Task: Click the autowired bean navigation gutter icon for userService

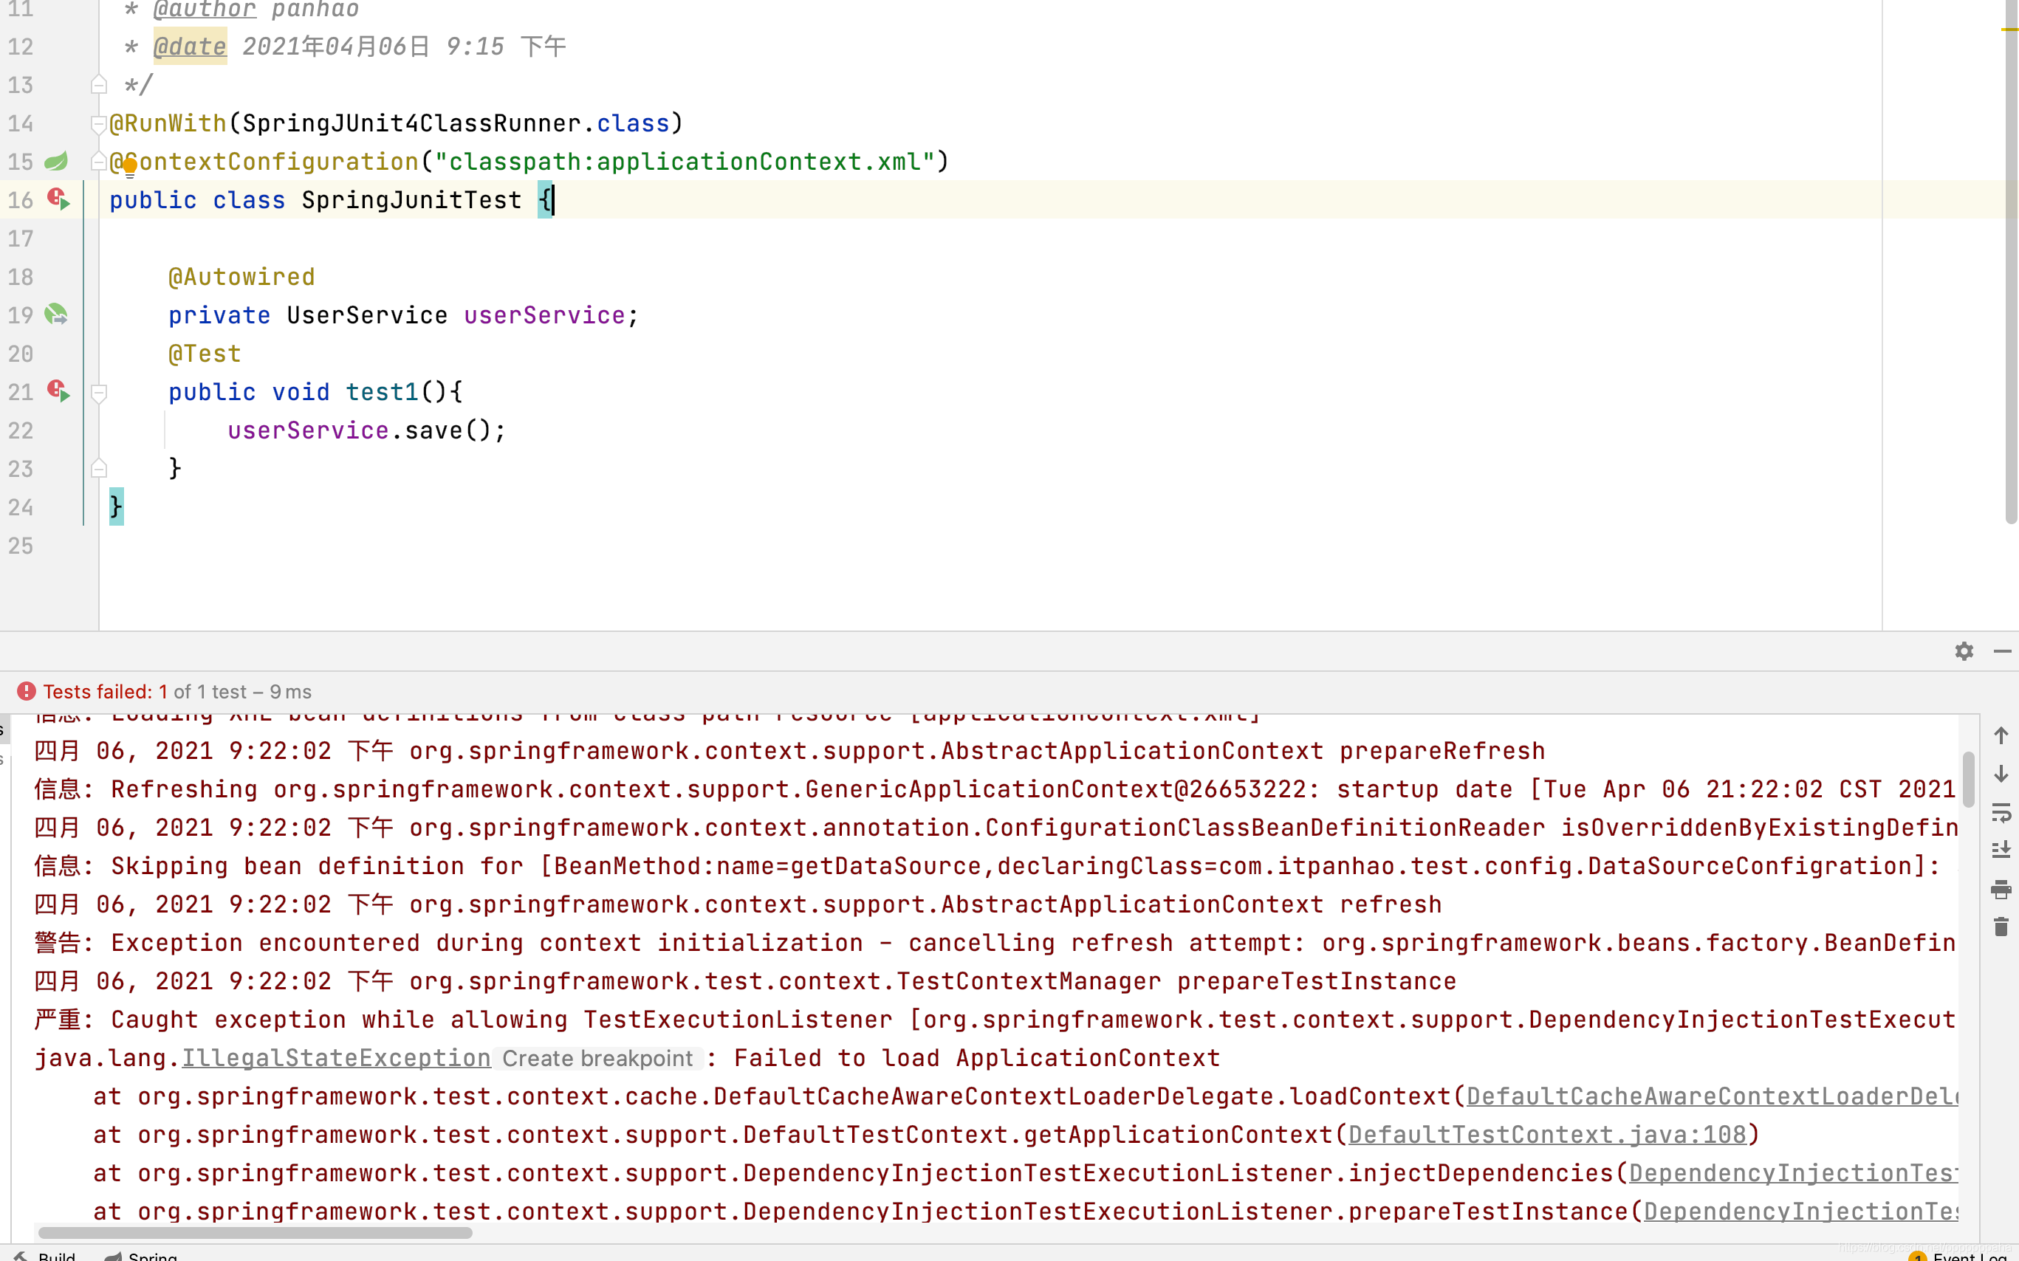Action: [56, 315]
